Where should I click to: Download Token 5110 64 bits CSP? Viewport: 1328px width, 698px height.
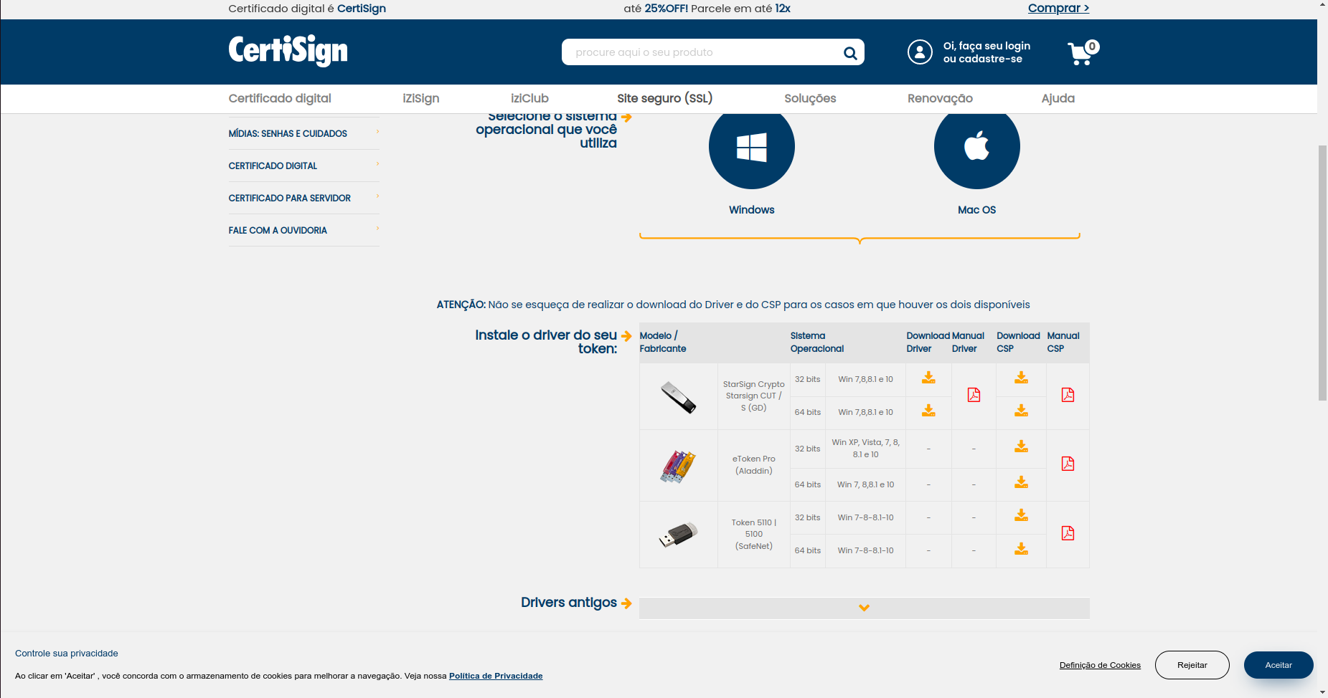pos(1021,549)
